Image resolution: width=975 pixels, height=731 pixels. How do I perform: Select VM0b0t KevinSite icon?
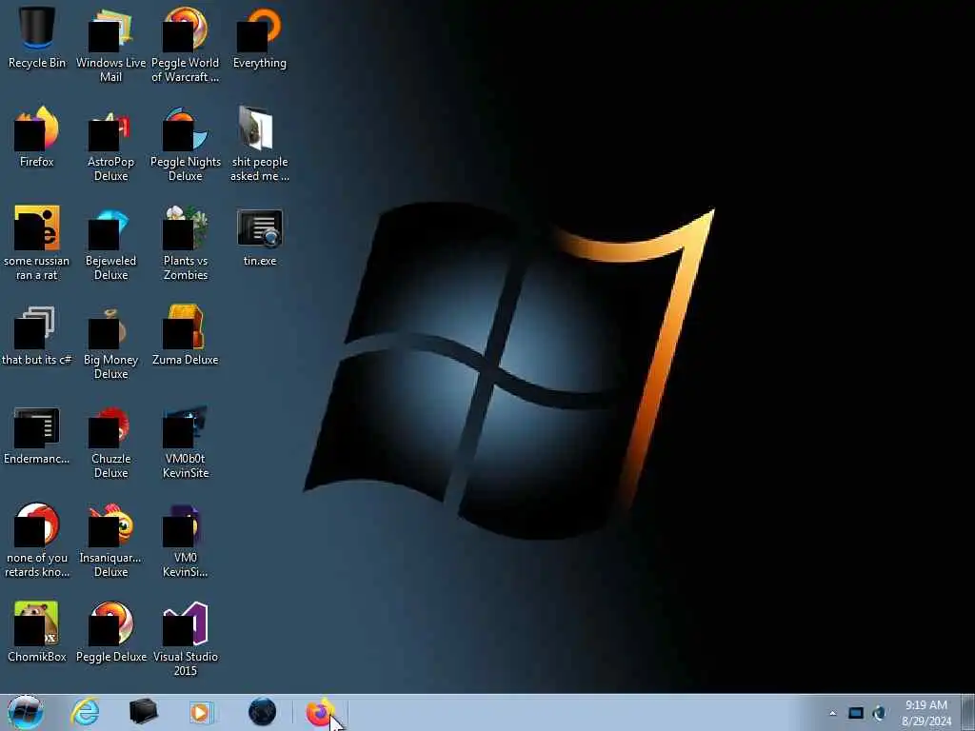pyautogui.click(x=186, y=442)
